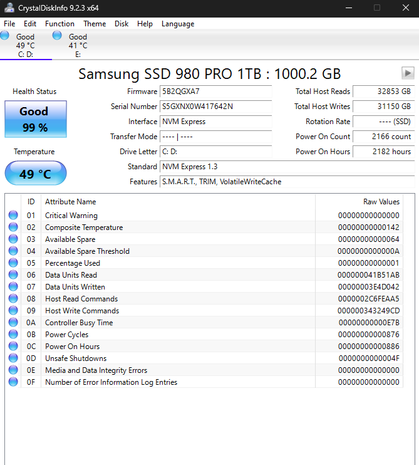
Task: Click the Power On Hours value 2182 hours
Action: tap(384, 152)
